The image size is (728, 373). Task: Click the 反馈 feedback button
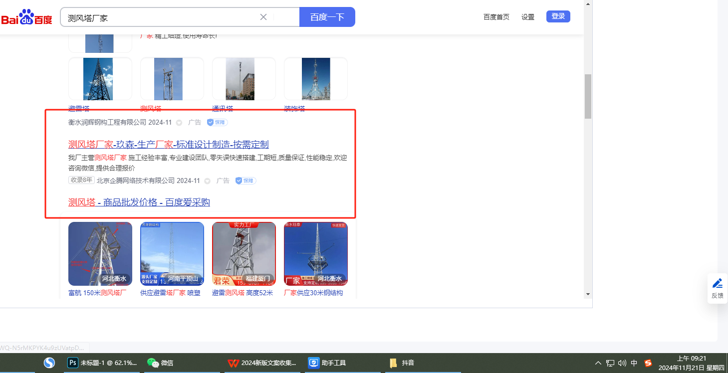pos(718,288)
